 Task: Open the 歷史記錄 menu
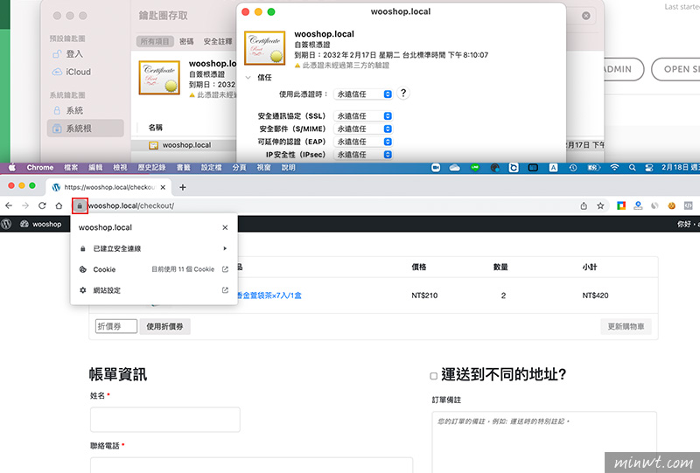tap(151, 167)
